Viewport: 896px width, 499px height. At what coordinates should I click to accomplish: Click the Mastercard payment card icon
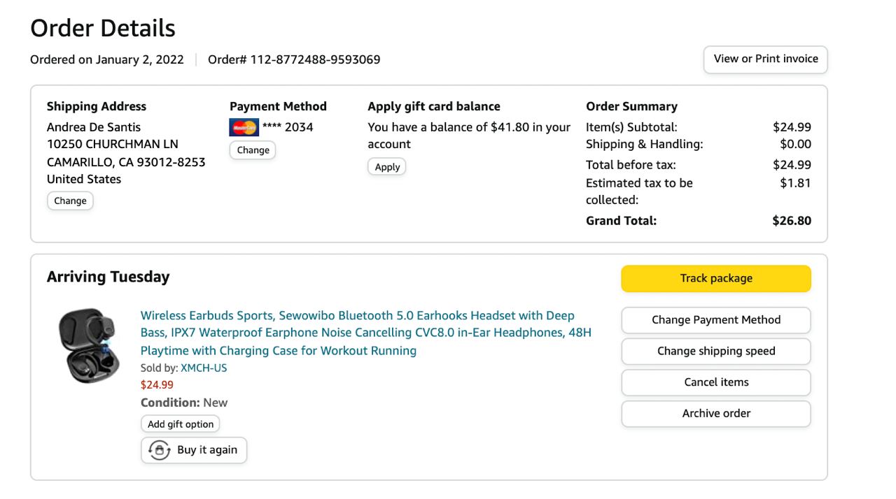click(244, 127)
